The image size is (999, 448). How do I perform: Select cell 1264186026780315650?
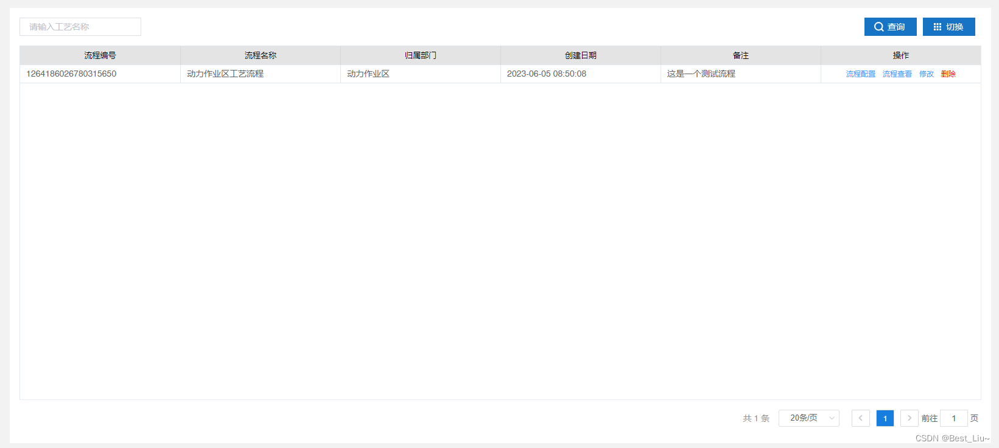coord(100,74)
